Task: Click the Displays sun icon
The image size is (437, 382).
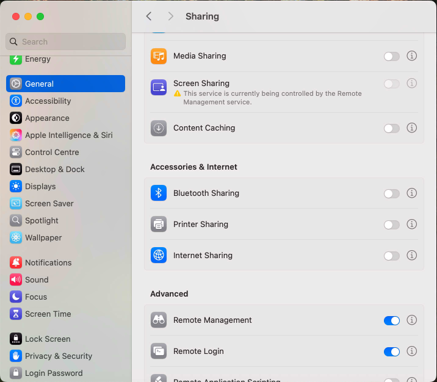Action: click(16, 186)
